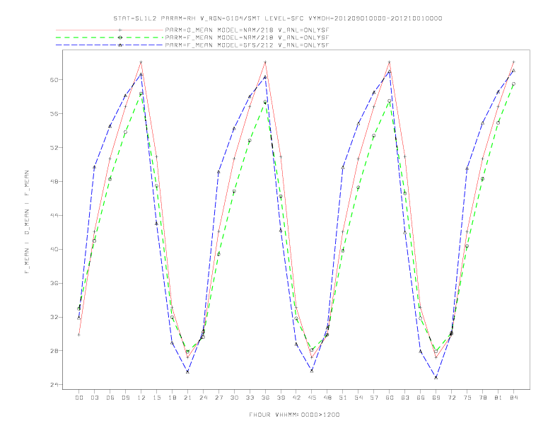Click y-axis tick label 44

[x=54, y=215]
